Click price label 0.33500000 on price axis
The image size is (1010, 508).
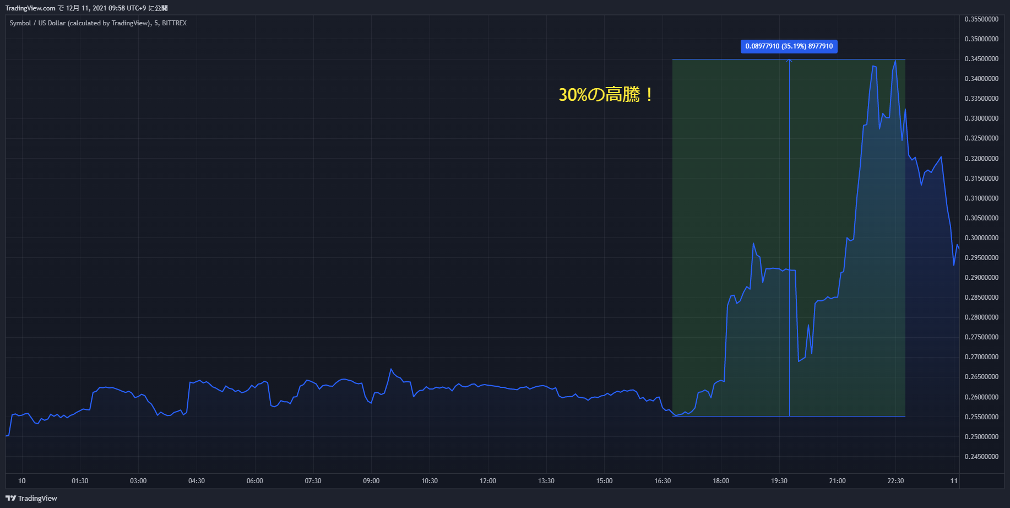coord(981,99)
